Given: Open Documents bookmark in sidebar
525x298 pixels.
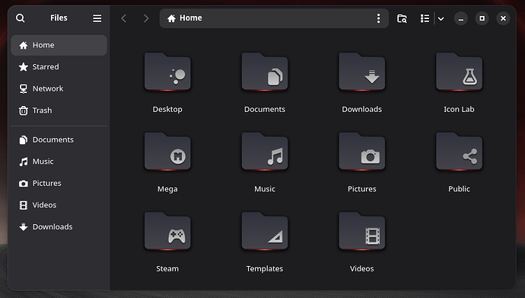Looking at the screenshot, I should (x=59, y=139).
